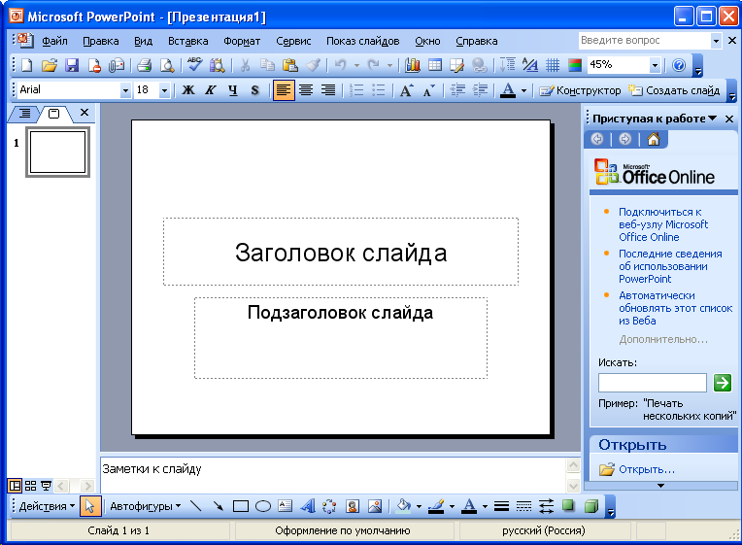Open the Правка menu

click(101, 41)
